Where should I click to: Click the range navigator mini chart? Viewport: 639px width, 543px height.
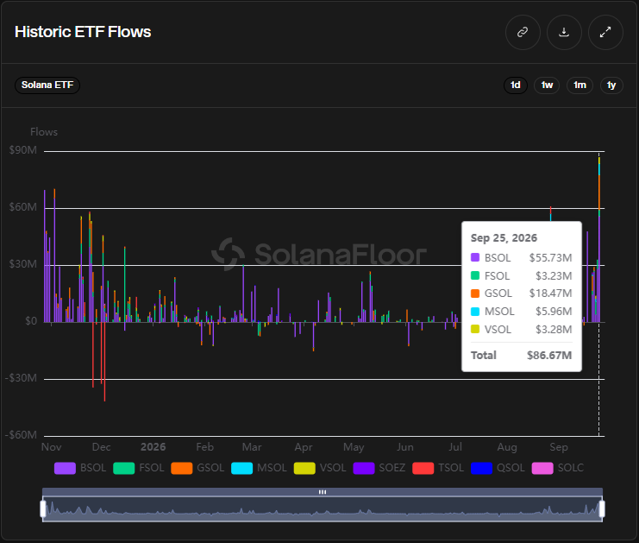(x=323, y=508)
